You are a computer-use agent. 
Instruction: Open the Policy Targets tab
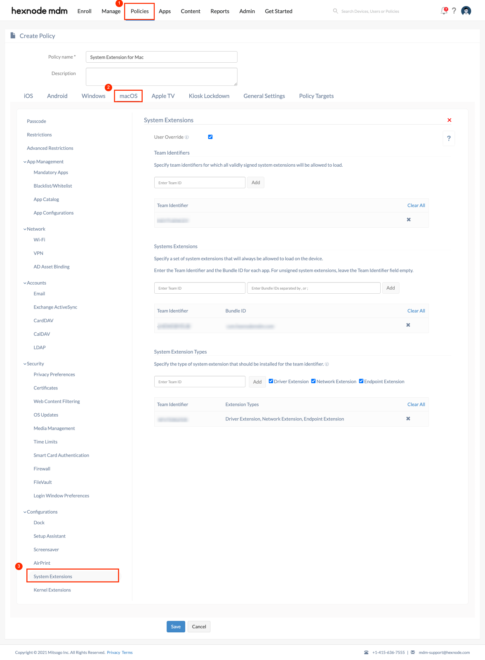(x=316, y=96)
